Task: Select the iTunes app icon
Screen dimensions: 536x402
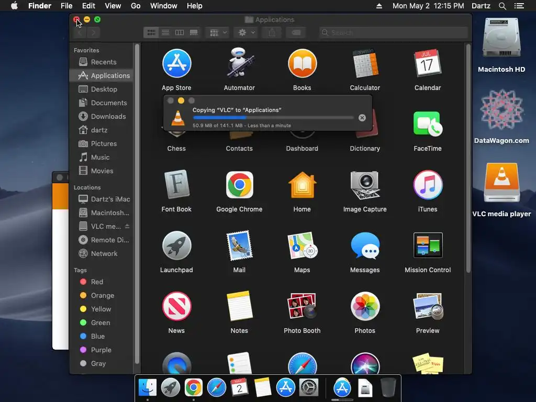Action: (428, 185)
